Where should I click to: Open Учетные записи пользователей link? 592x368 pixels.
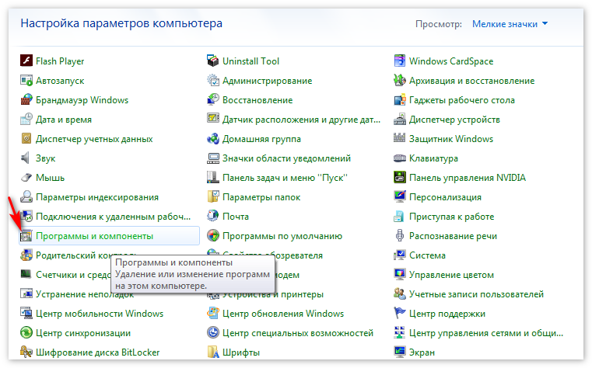tap(476, 294)
